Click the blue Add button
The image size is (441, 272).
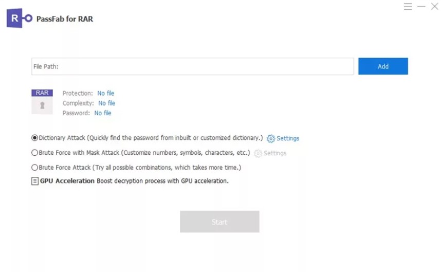[383, 66]
